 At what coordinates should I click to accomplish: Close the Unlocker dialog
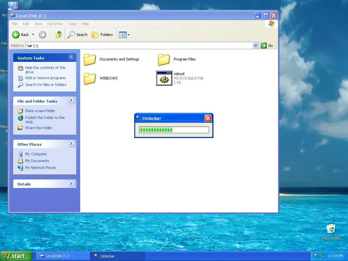coord(208,118)
